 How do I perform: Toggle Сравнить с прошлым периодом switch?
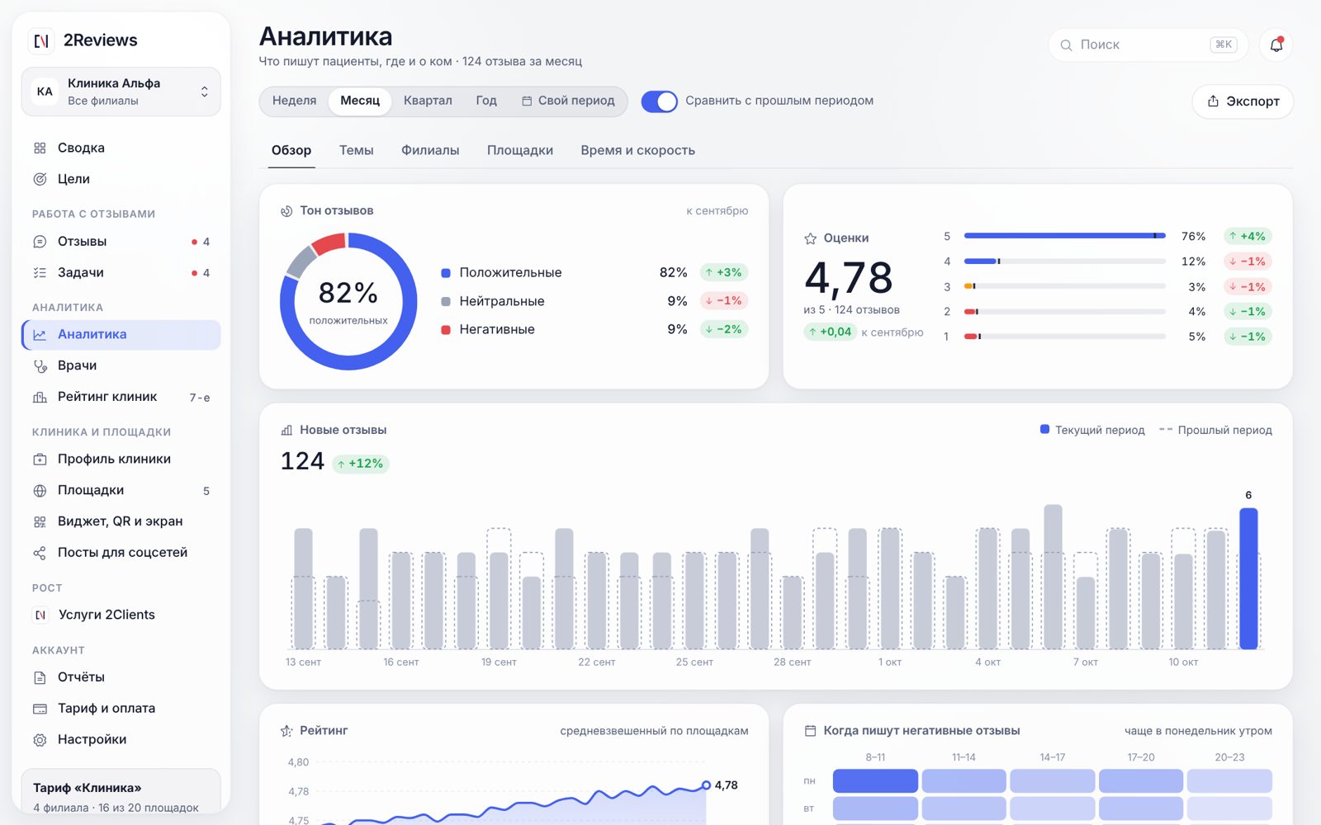point(660,101)
